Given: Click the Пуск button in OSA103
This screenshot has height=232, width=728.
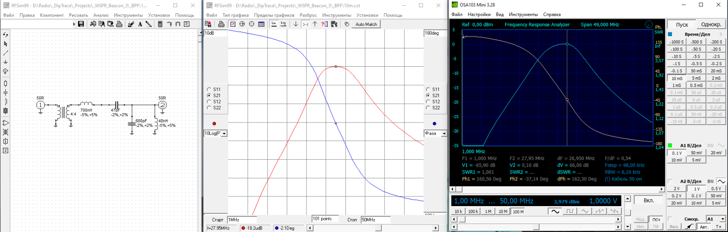Looking at the screenshot, I should (682, 24).
